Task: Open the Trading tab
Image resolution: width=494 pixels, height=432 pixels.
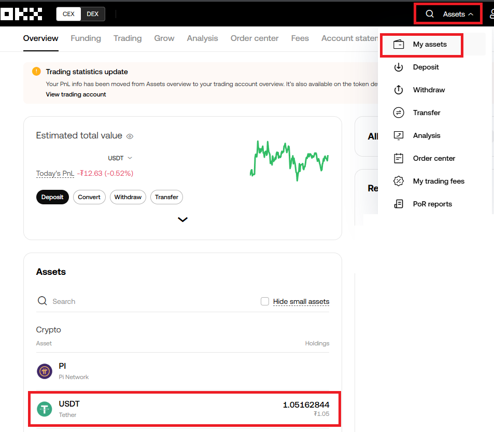Action: tap(128, 38)
